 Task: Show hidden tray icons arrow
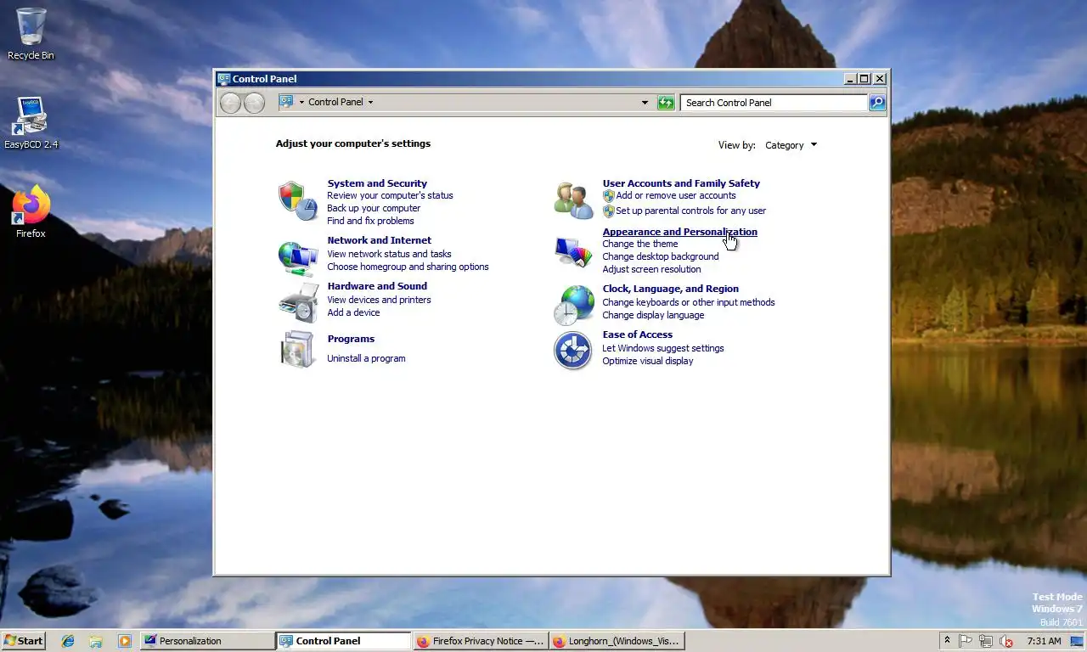coord(947,641)
